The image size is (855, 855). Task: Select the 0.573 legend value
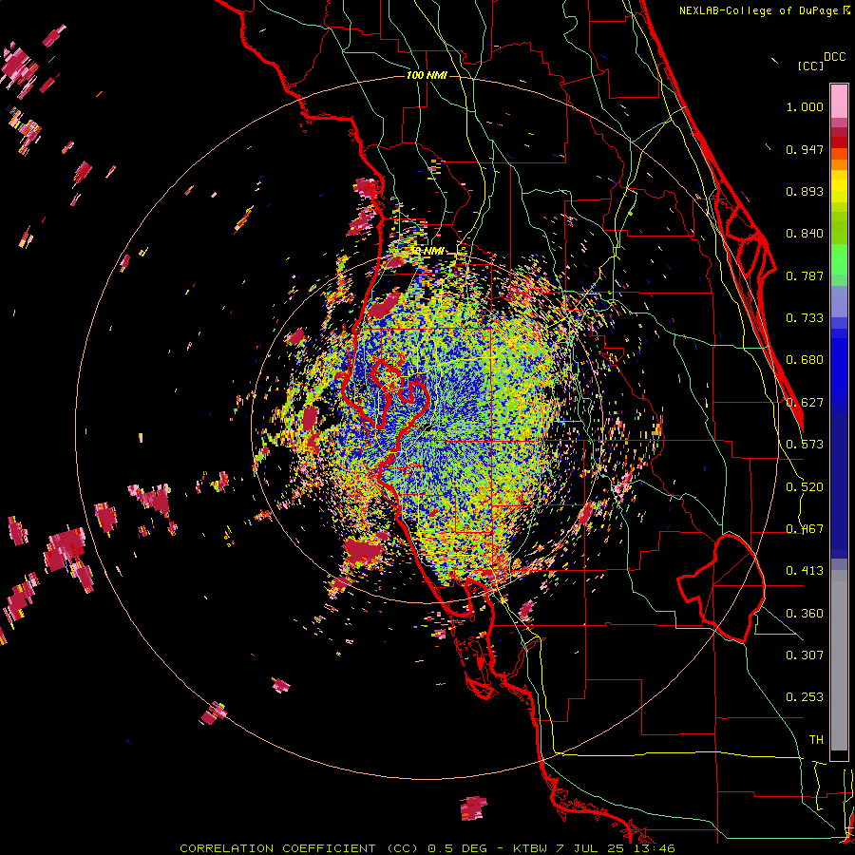pyautogui.click(x=805, y=445)
